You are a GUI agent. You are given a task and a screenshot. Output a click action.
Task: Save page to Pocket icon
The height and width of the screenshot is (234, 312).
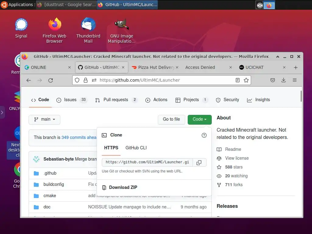[273, 80]
